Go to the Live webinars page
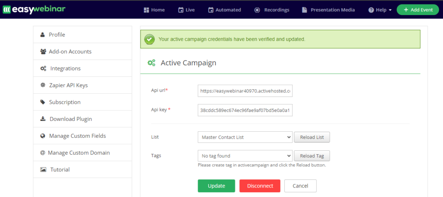The width and height of the screenshot is (443, 197). point(186,10)
